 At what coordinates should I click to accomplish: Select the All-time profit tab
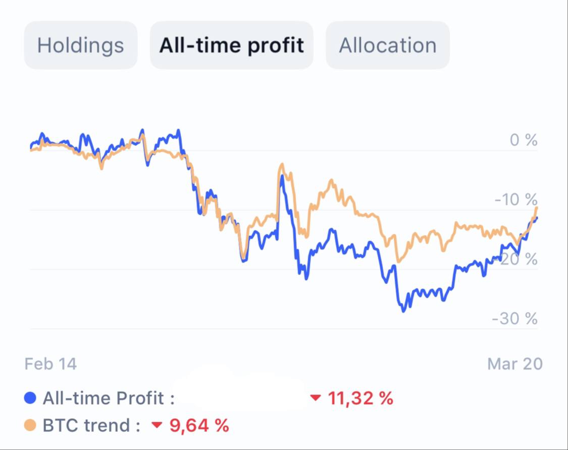coord(231,45)
